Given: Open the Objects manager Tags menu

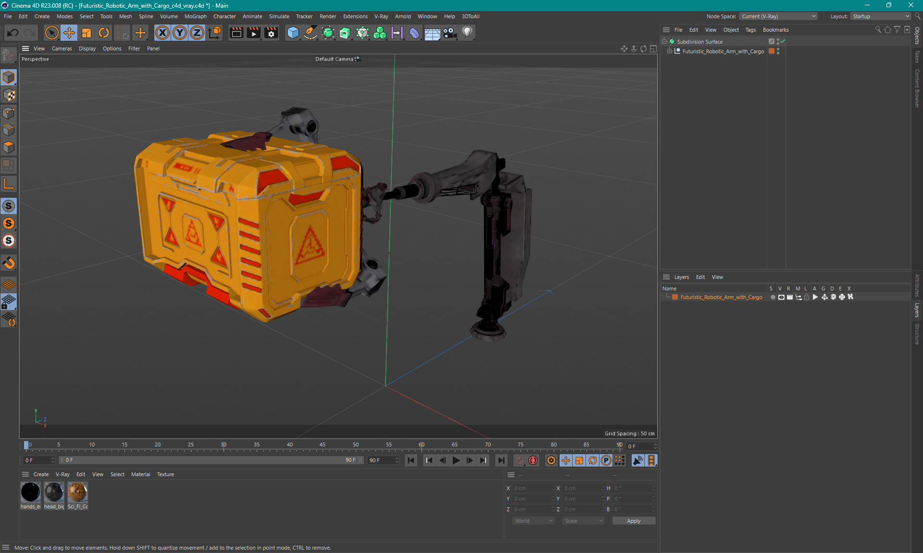Looking at the screenshot, I should point(750,30).
